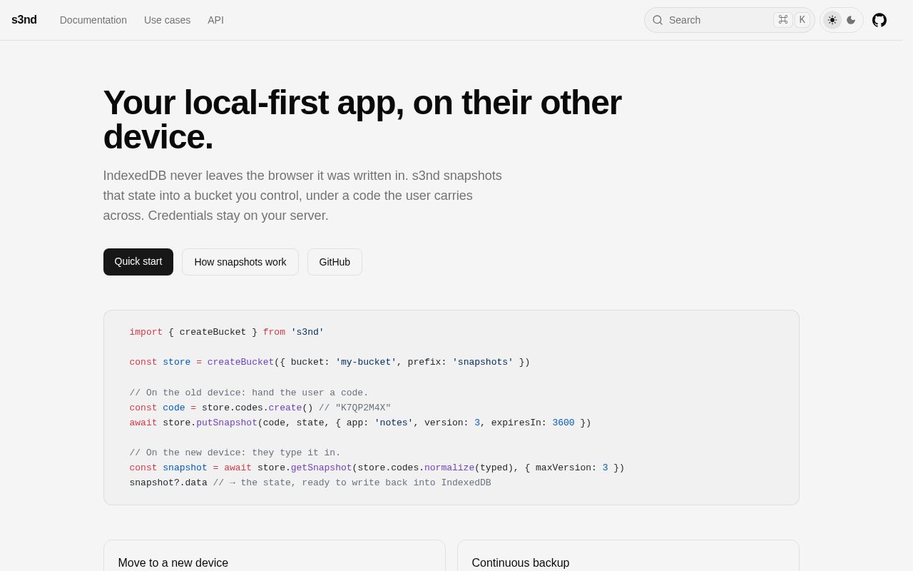The image size is (913, 571).
Task: Click the 'store.codes.create()' code line
Action: click(x=260, y=408)
